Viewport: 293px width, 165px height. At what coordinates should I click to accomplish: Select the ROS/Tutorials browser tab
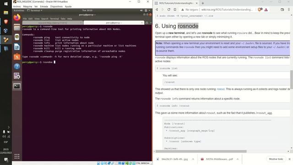[x=176, y=3]
